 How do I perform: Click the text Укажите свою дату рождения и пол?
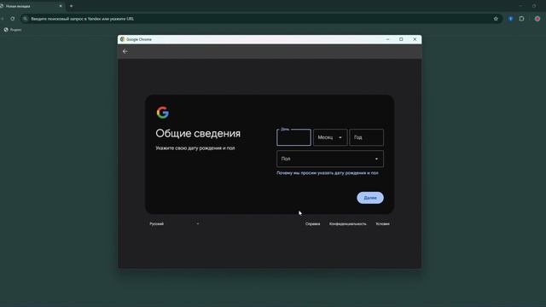coord(195,148)
